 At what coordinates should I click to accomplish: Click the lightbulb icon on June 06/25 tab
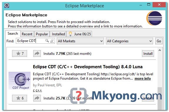pyautogui.click(x=70, y=34)
